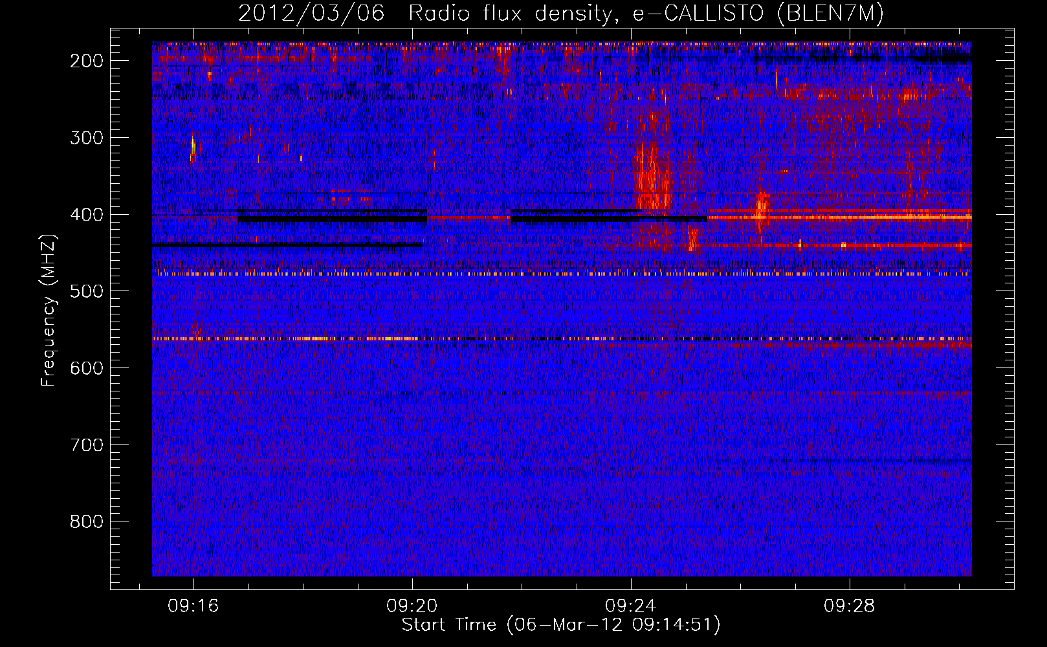Click the 09:24 time tick label
The width and height of the screenshot is (1047, 647).
631,606
